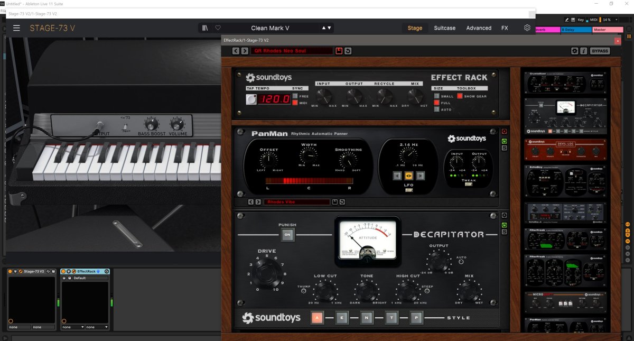Click the Effect Rack Mix knob
Image resolution: width=634 pixels, height=341 pixels.
point(416,96)
